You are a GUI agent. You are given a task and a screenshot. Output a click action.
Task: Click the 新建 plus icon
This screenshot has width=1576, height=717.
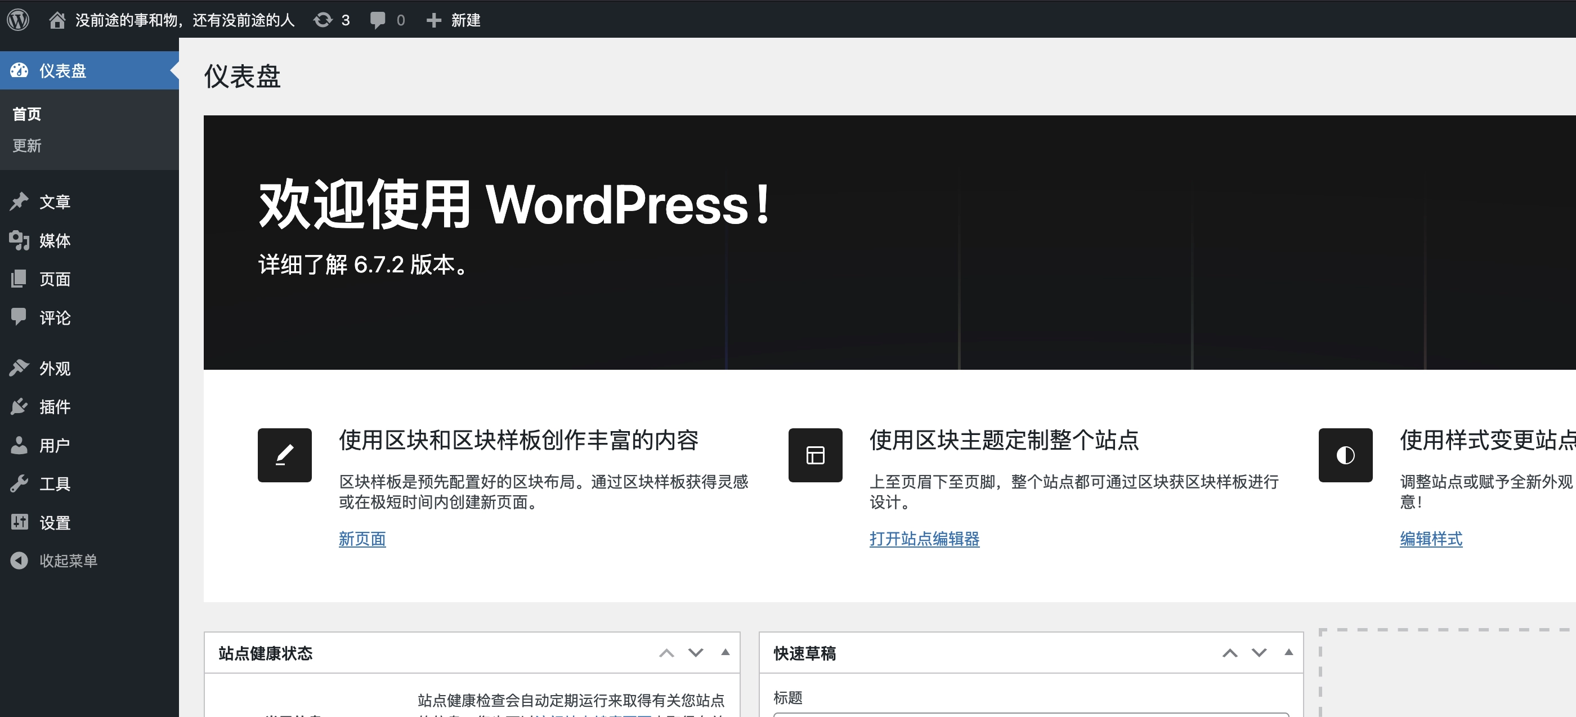click(434, 20)
